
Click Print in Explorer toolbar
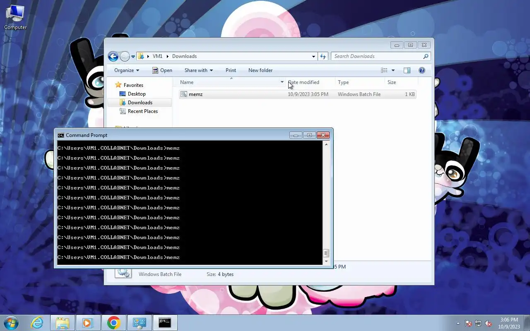click(231, 70)
